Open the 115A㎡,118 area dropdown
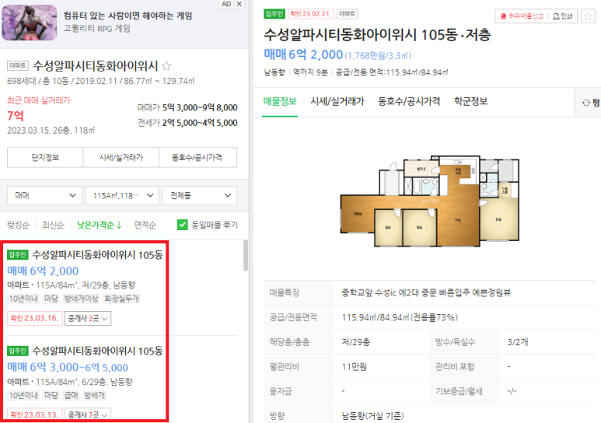The height and width of the screenshot is (423, 601). pyautogui.click(x=122, y=195)
